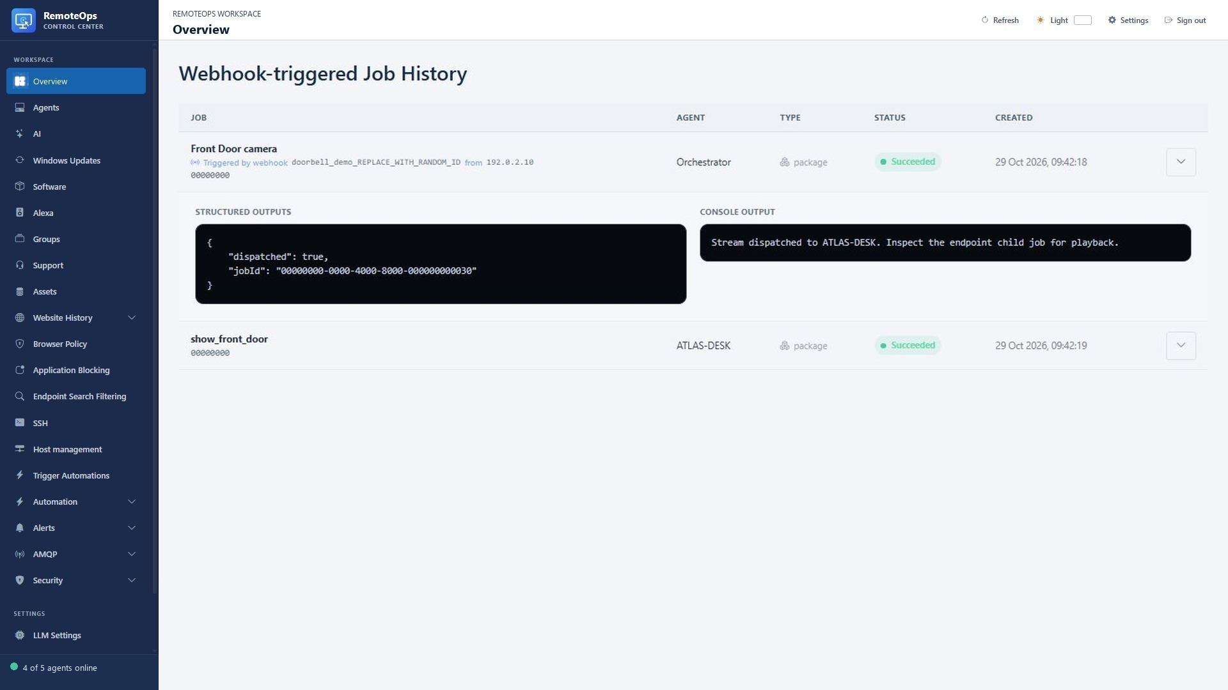
Task: Open Settings from the top bar
Action: [1128, 20]
